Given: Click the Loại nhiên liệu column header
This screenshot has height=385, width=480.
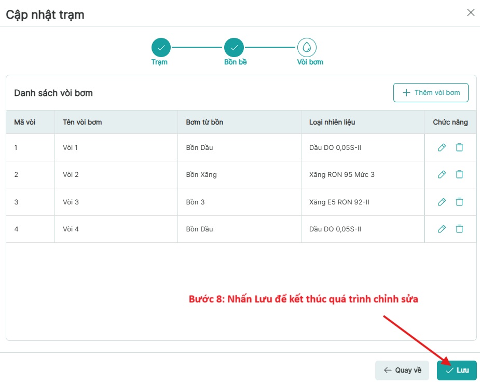Looking at the screenshot, I should [331, 122].
